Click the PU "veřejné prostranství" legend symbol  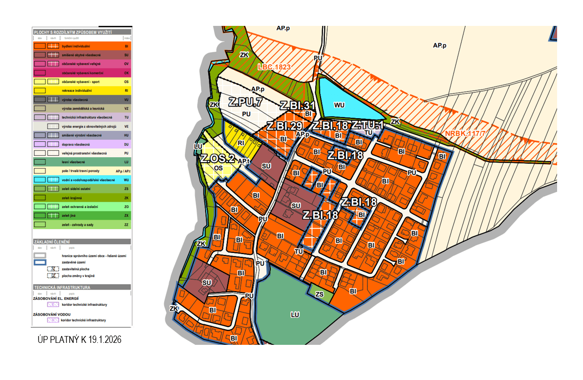[x=39, y=153]
